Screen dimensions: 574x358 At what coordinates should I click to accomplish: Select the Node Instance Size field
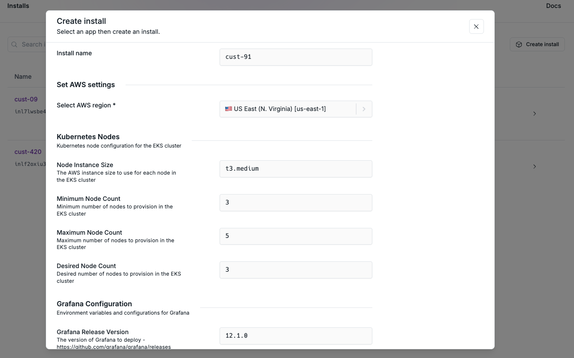pos(295,169)
